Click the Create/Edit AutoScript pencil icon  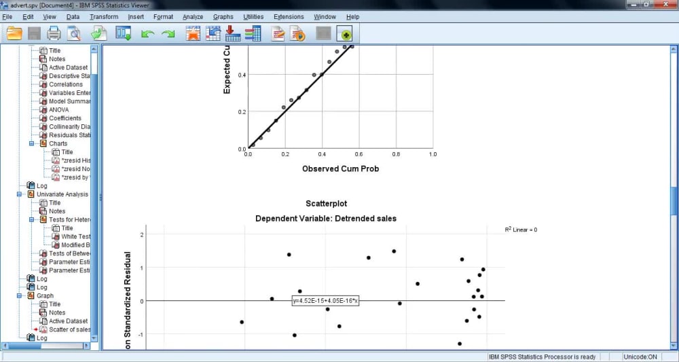(x=278, y=33)
